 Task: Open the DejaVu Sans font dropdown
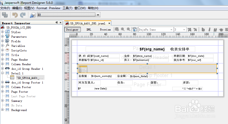171,30
